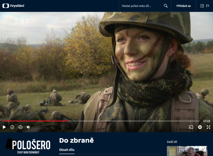
Task: Open the Pološero show logo
Action: coord(28,146)
